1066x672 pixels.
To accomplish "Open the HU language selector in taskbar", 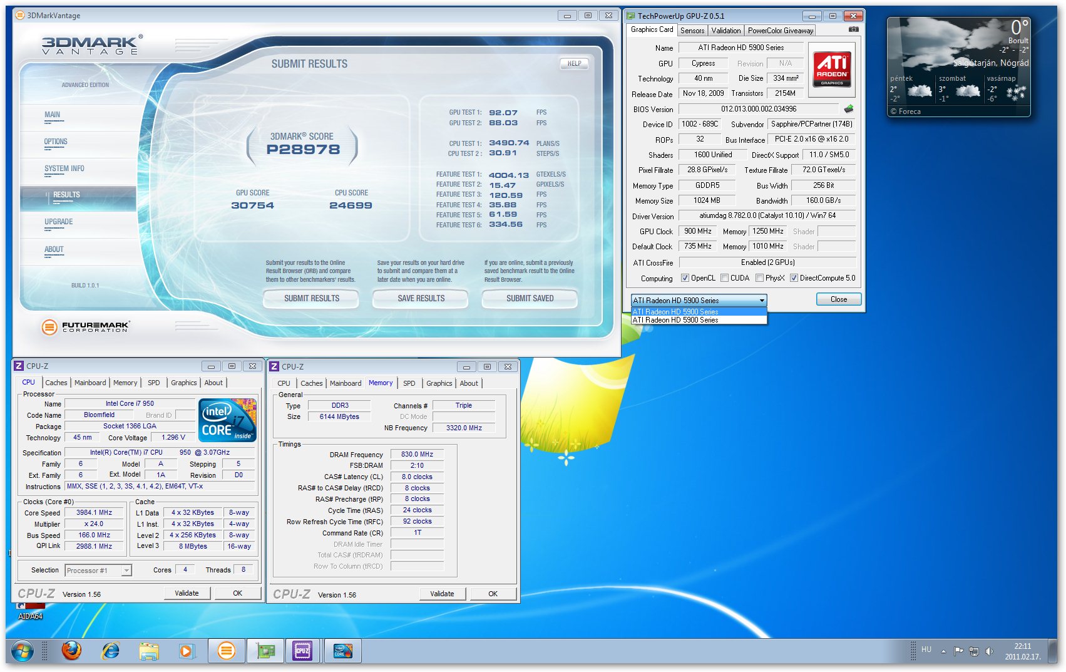I will pos(926,650).
